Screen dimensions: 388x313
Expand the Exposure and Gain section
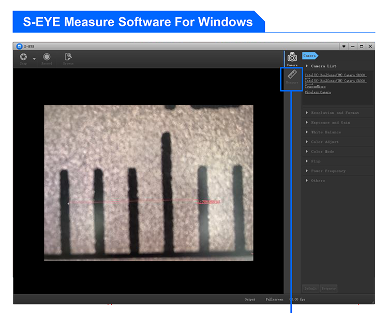330,123
